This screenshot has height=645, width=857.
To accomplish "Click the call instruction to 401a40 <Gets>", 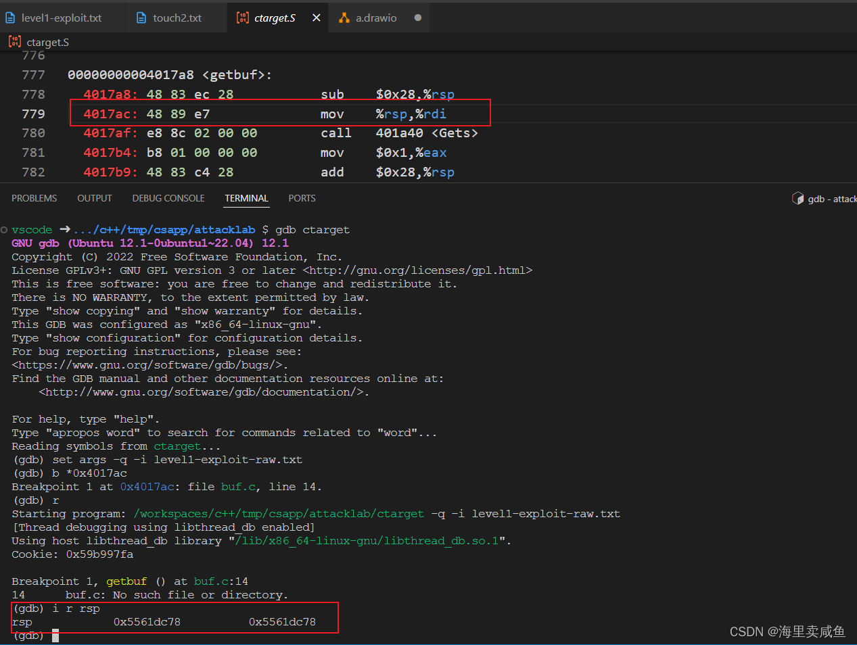I will (399, 133).
